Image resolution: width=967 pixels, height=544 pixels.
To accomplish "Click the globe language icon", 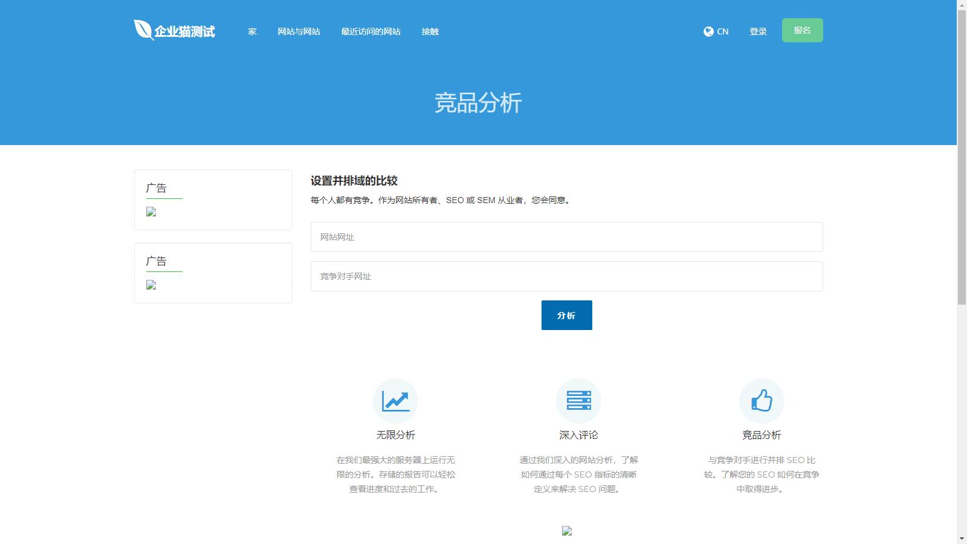I will pyautogui.click(x=708, y=31).
